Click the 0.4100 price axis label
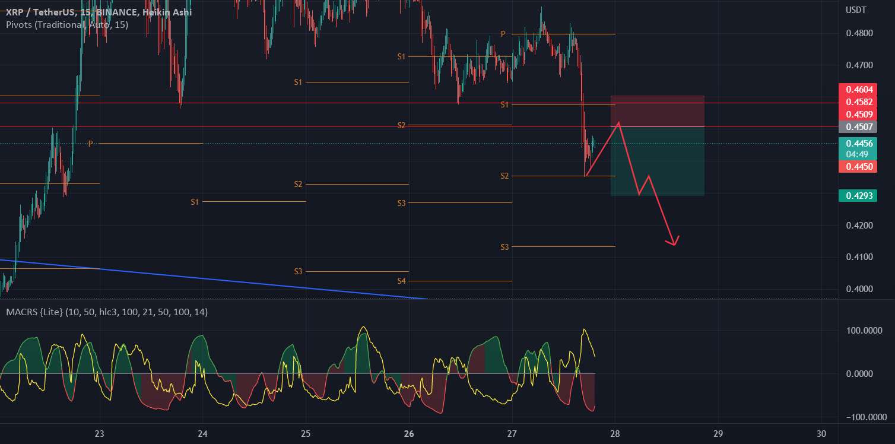 [859, 257]
